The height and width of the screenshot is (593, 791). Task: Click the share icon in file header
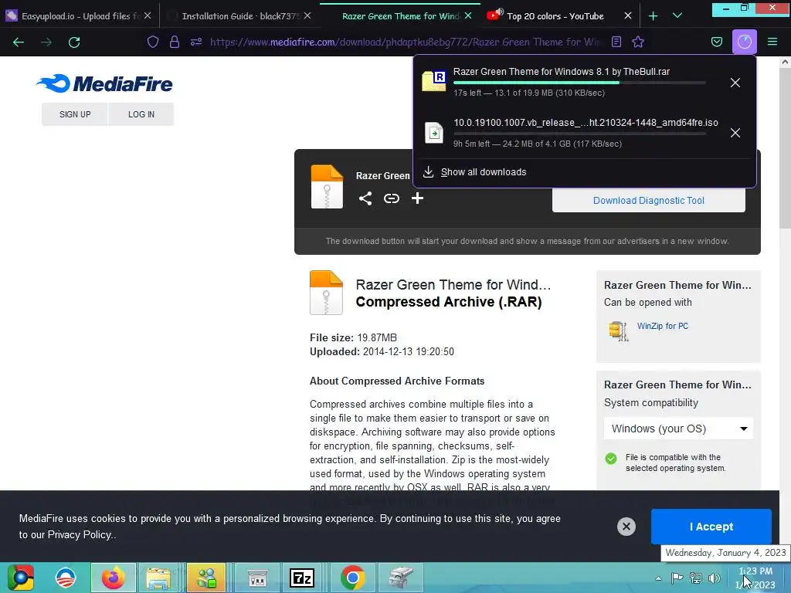pyautogui.click(x=365, y=198)
